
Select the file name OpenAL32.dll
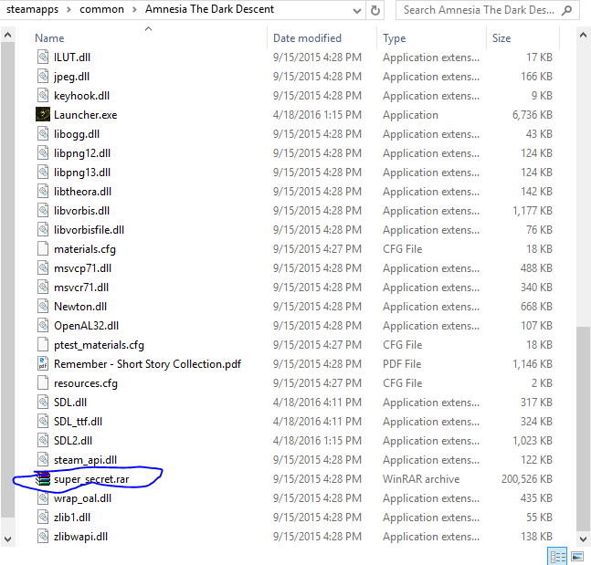(86, 326)
